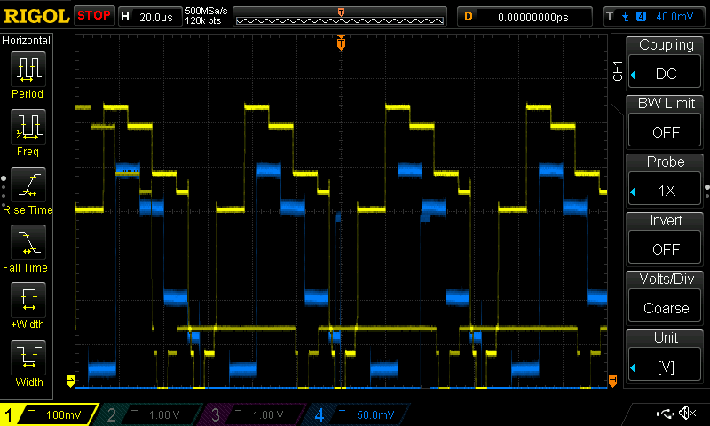Click the CH1 side menu tab
Screen dimensions: 710x426
(x=618, y=71)
